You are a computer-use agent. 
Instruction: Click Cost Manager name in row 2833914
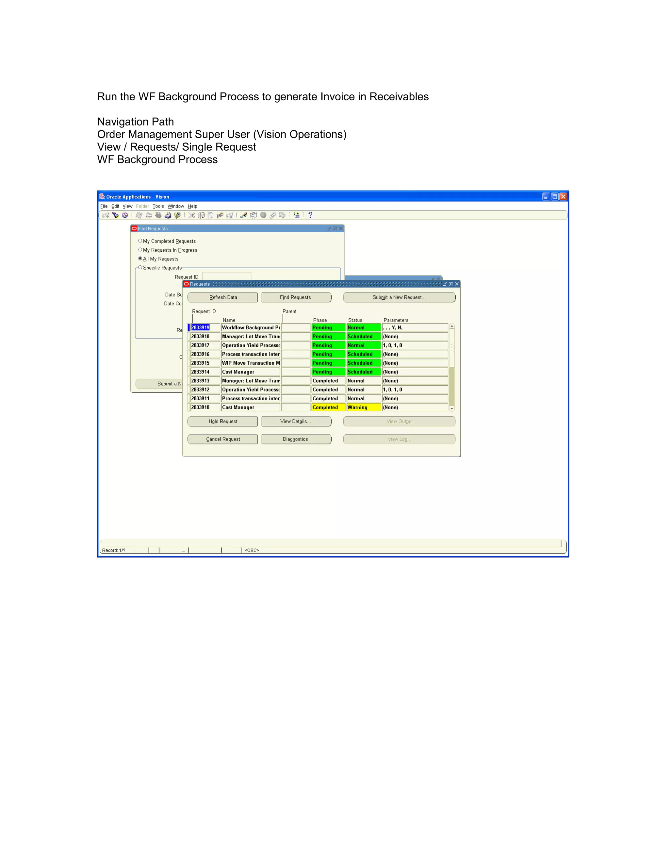[251, 372]
